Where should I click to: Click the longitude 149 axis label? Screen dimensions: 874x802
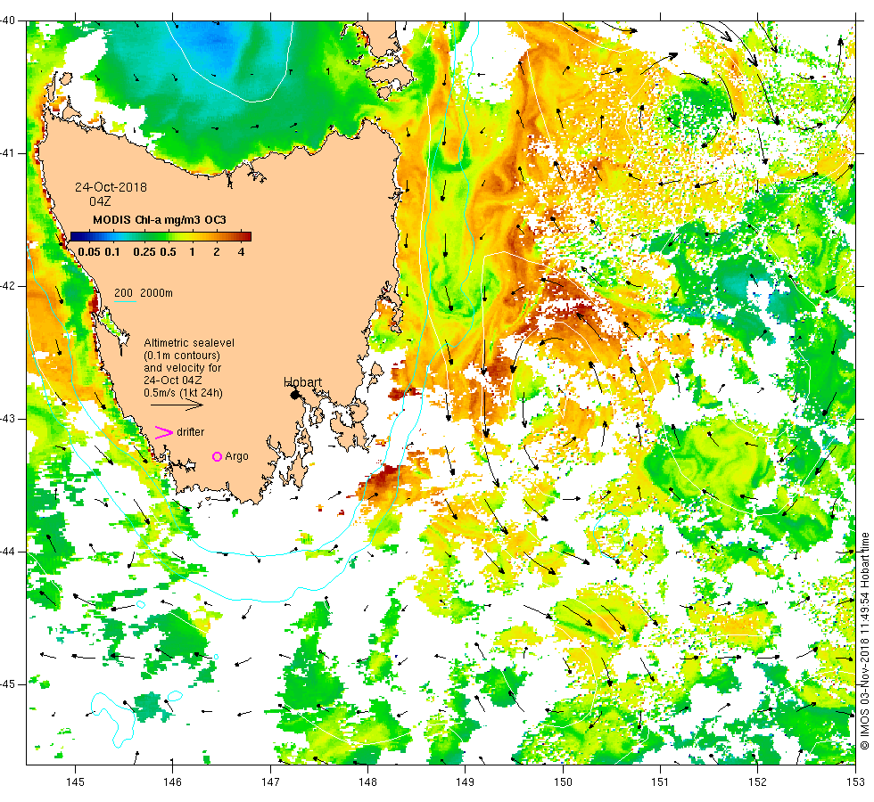[466, 782]
